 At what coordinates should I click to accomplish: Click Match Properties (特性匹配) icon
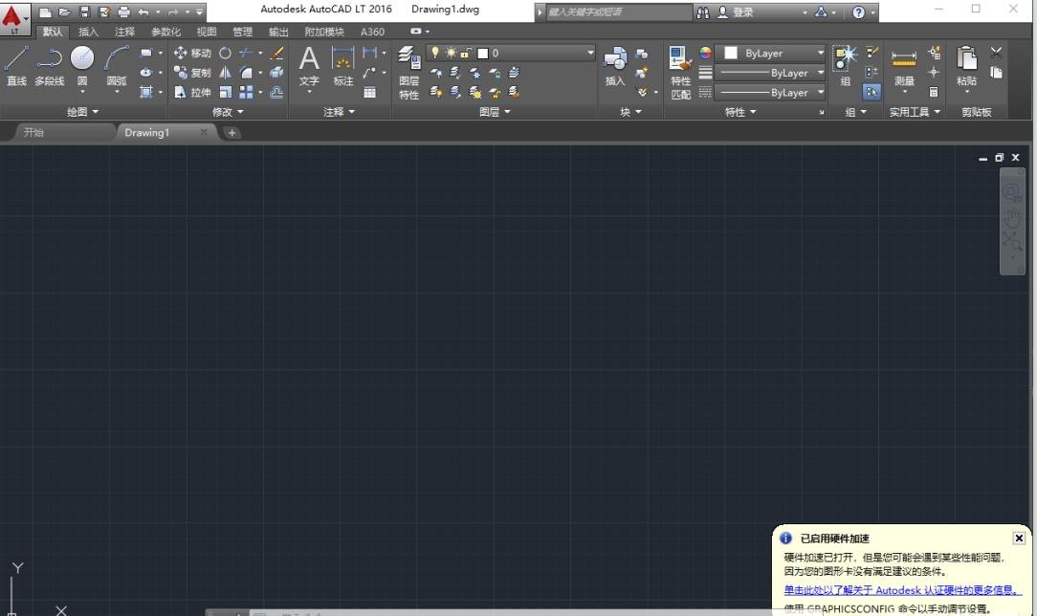click(x=680, y=73)
